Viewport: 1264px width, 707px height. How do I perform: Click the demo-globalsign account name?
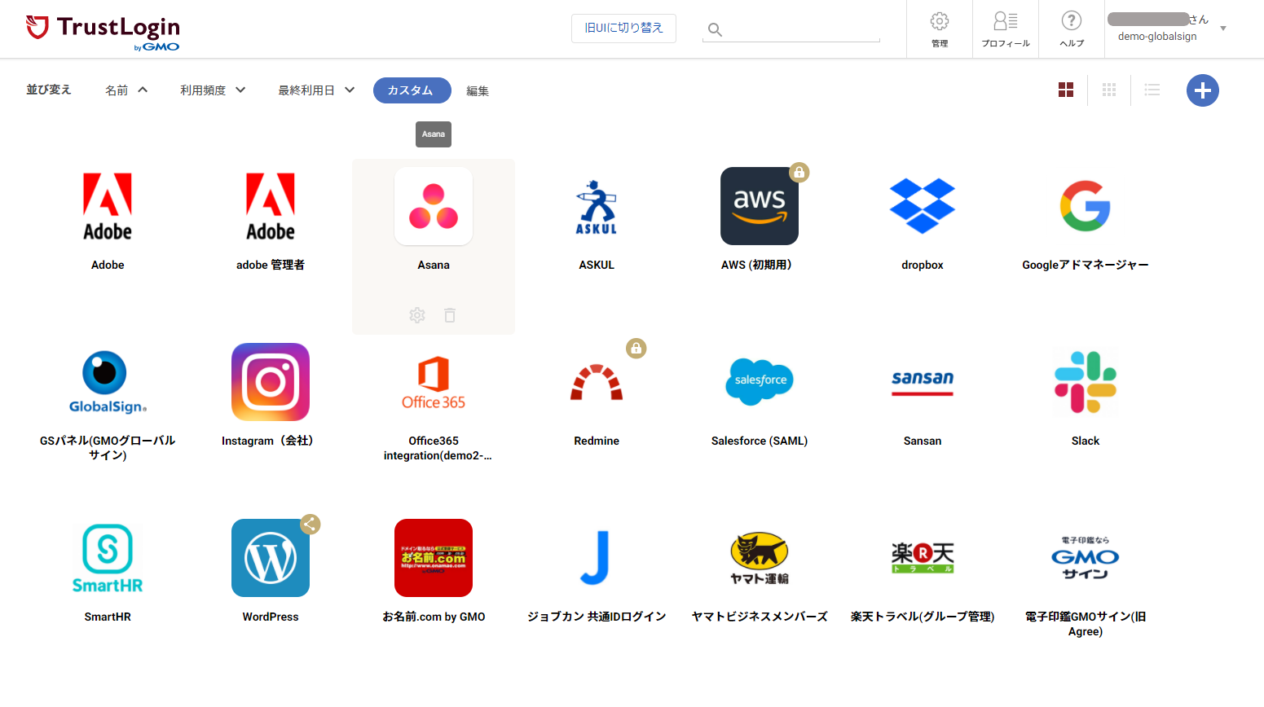click(x=1157, y=37)
